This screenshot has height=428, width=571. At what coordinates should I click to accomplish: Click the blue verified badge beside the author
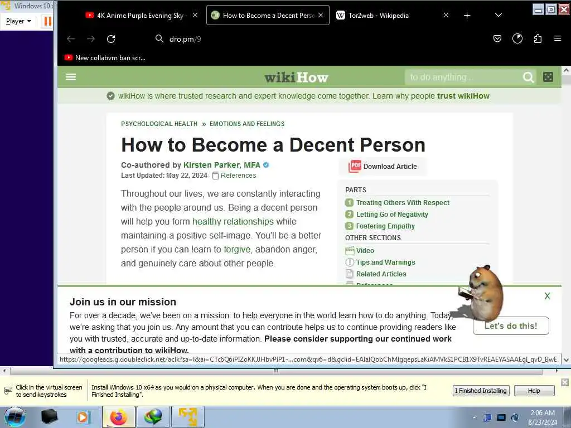click(266, 165)
